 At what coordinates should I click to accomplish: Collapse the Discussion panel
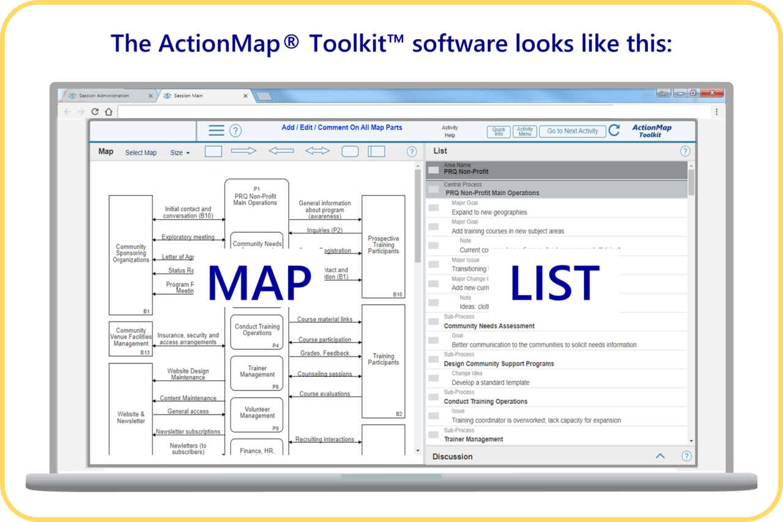point(659,456)
